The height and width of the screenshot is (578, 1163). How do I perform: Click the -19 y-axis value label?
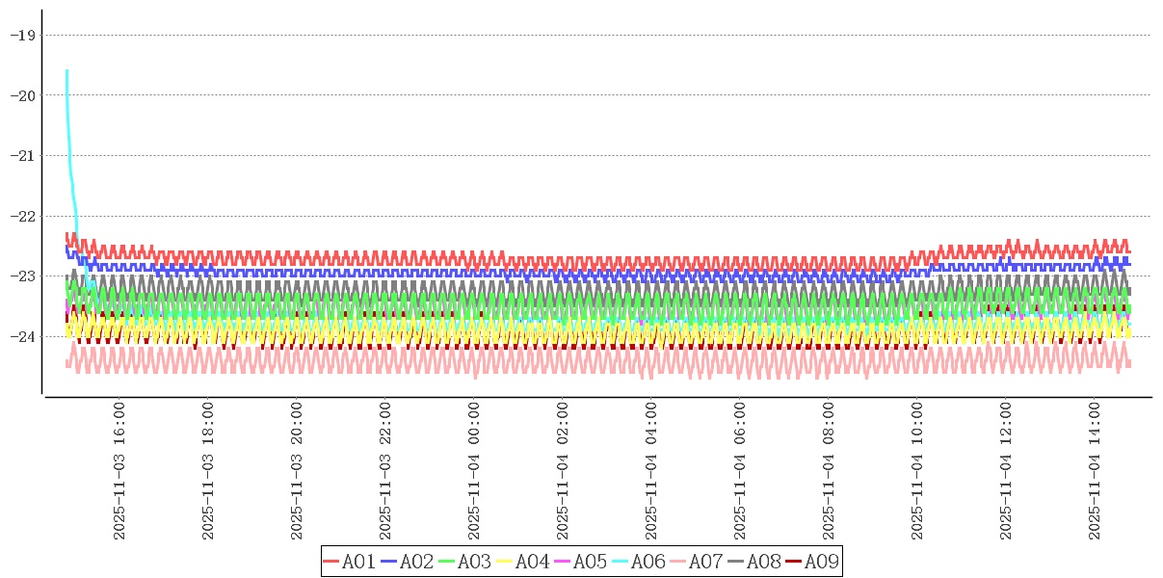pyautogui.click(x=21, y=36)
